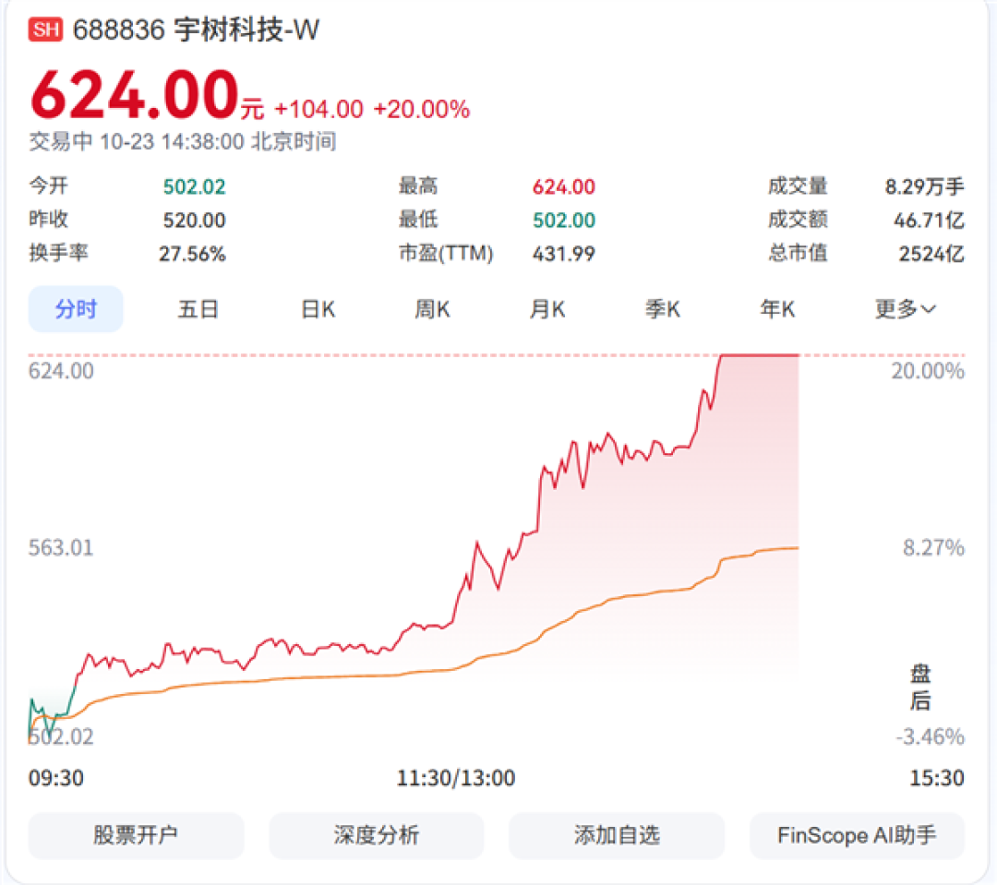Open the 日K daily candlestick tab

click(318, 310)
